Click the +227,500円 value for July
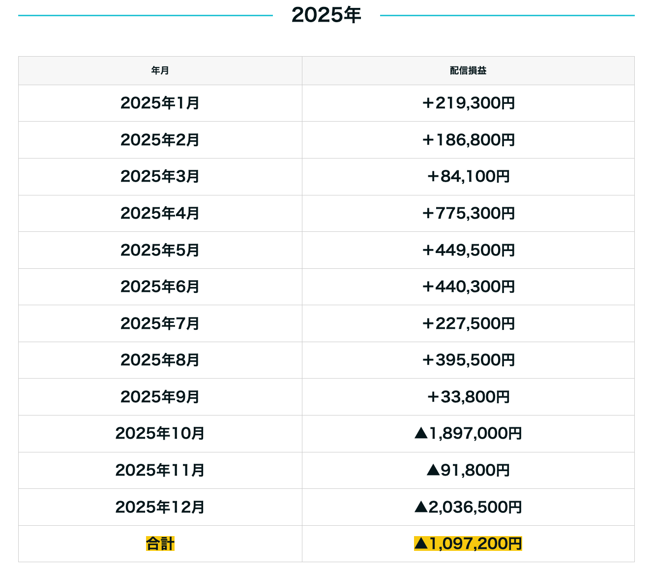The height and width of the screenshot is (575, 652). [x=468, y=323]
